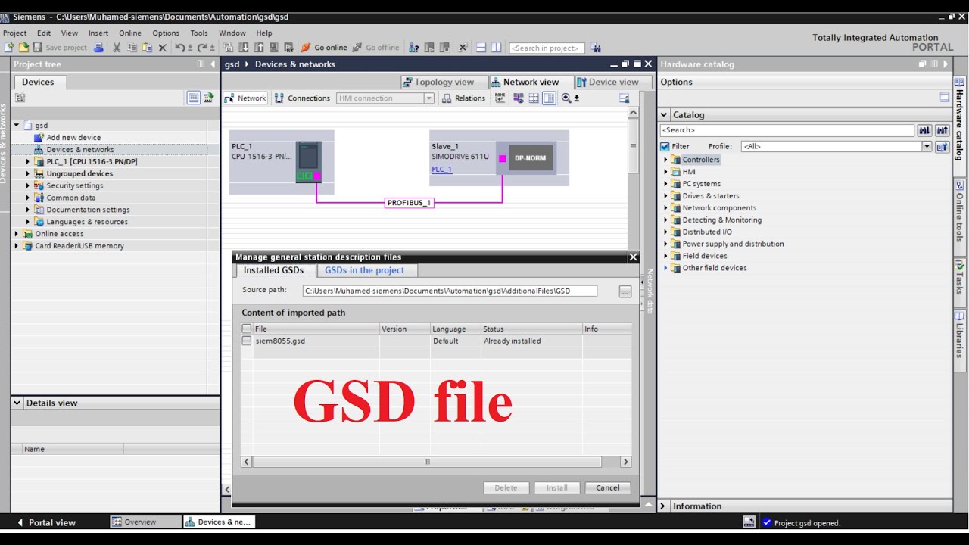Viewport: 969px width, 545px height.
Task: Click the Connections icon in the network toolbar
Action: pos(278,98)
